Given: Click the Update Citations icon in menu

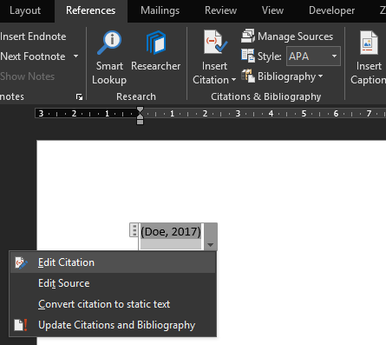Looking at the screenshot, I should (x=21, y=325).
